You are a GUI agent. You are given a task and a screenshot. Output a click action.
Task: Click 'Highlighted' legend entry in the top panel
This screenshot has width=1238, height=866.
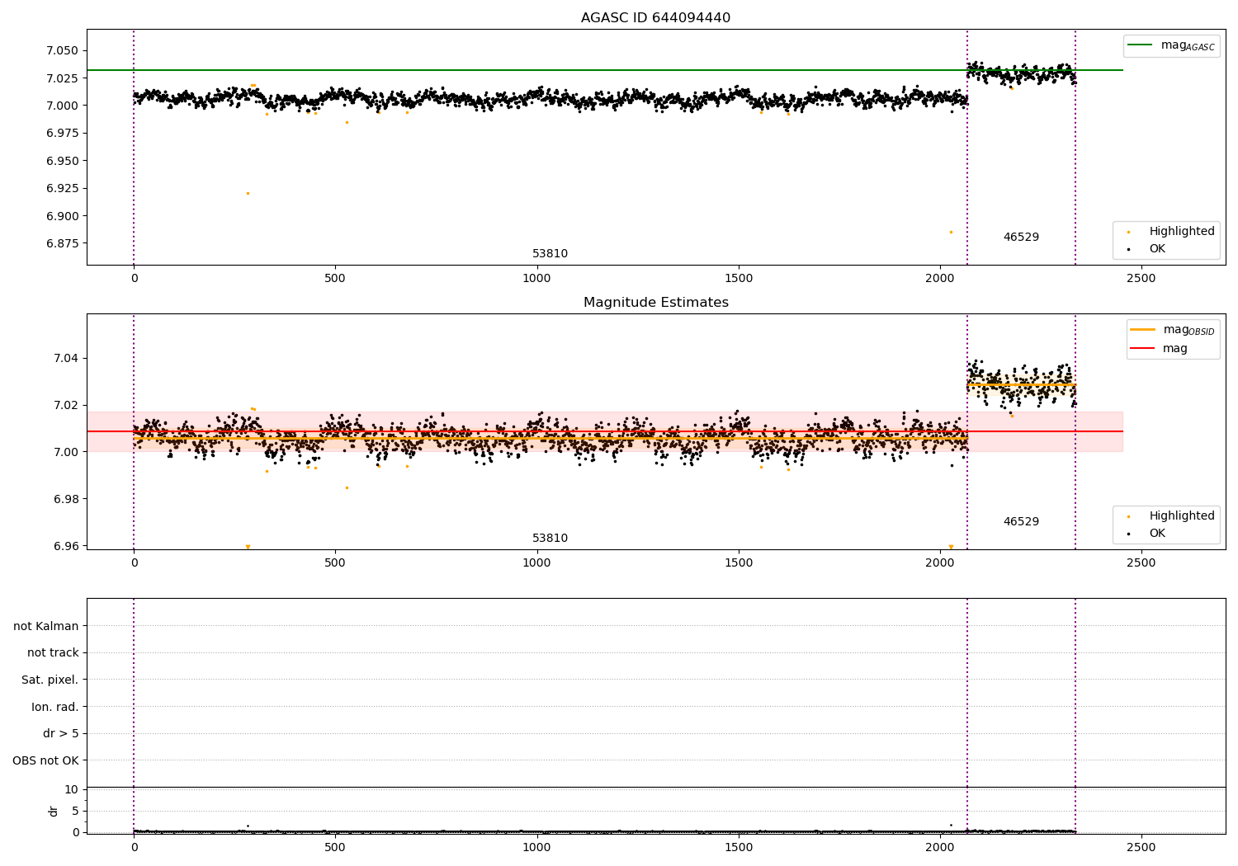(x=1171, y=232)
